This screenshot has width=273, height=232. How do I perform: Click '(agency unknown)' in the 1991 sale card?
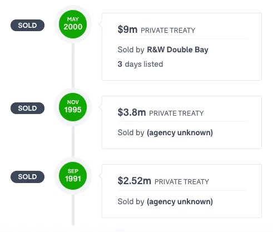click(x=180, y=201)
